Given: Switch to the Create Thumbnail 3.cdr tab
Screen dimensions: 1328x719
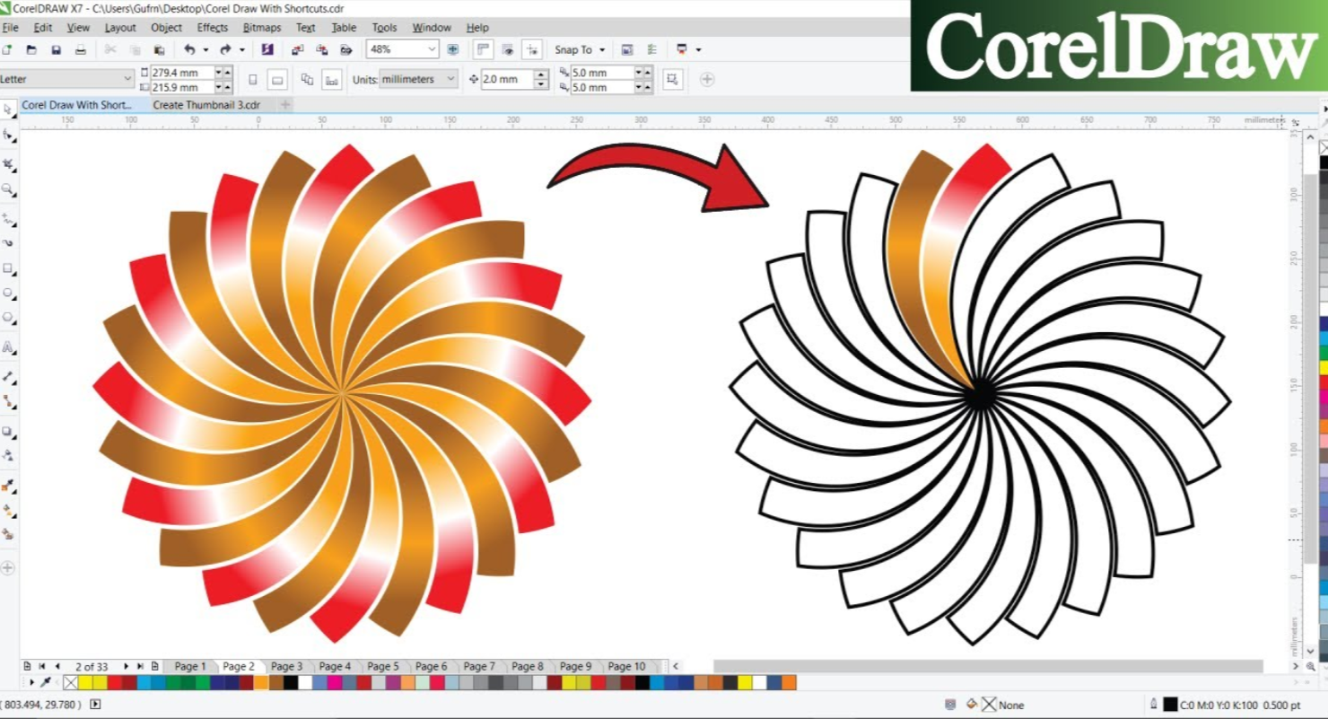Looking at the screenshot, I should point(206,104).
